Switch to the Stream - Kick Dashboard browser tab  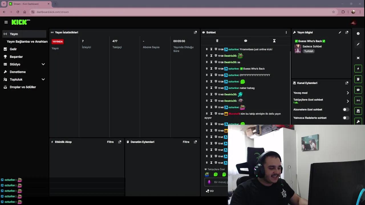pyautogui.click(x=25, y=4)
